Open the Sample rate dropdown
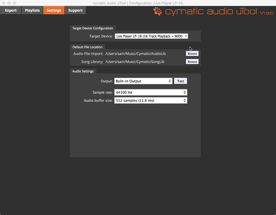Viewport: 276px width, 215px height. pos(151,92)
